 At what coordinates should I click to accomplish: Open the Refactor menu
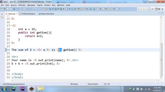point(22,5)
